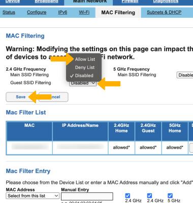Click the Mac Filter Entry heading
Image resolution: width=193 pixels, height=203 pixels.
pyautogui.click(x=28, y=171)
